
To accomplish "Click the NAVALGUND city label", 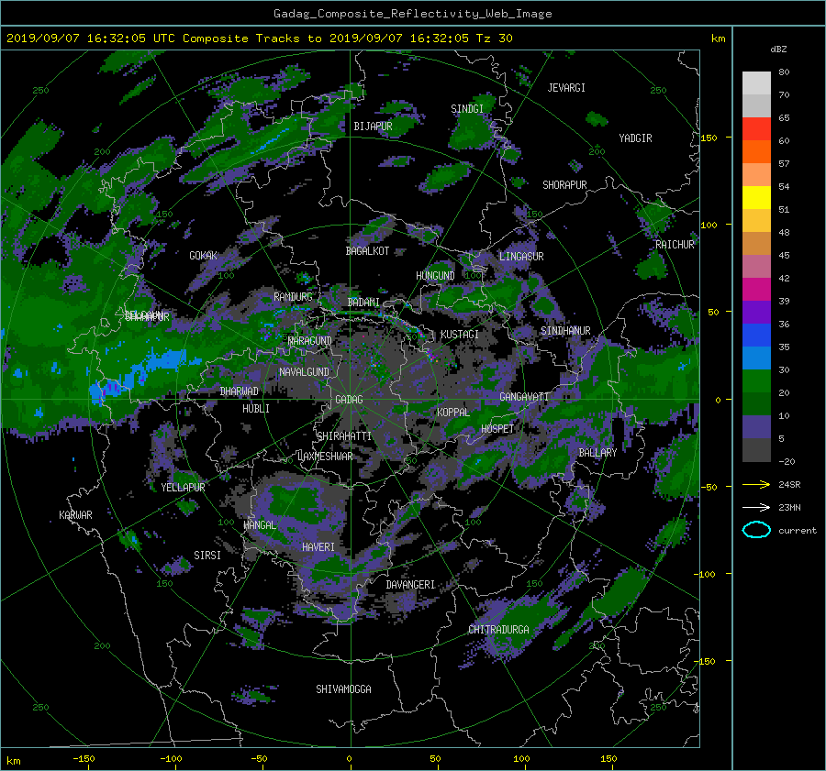I will 304,372.
